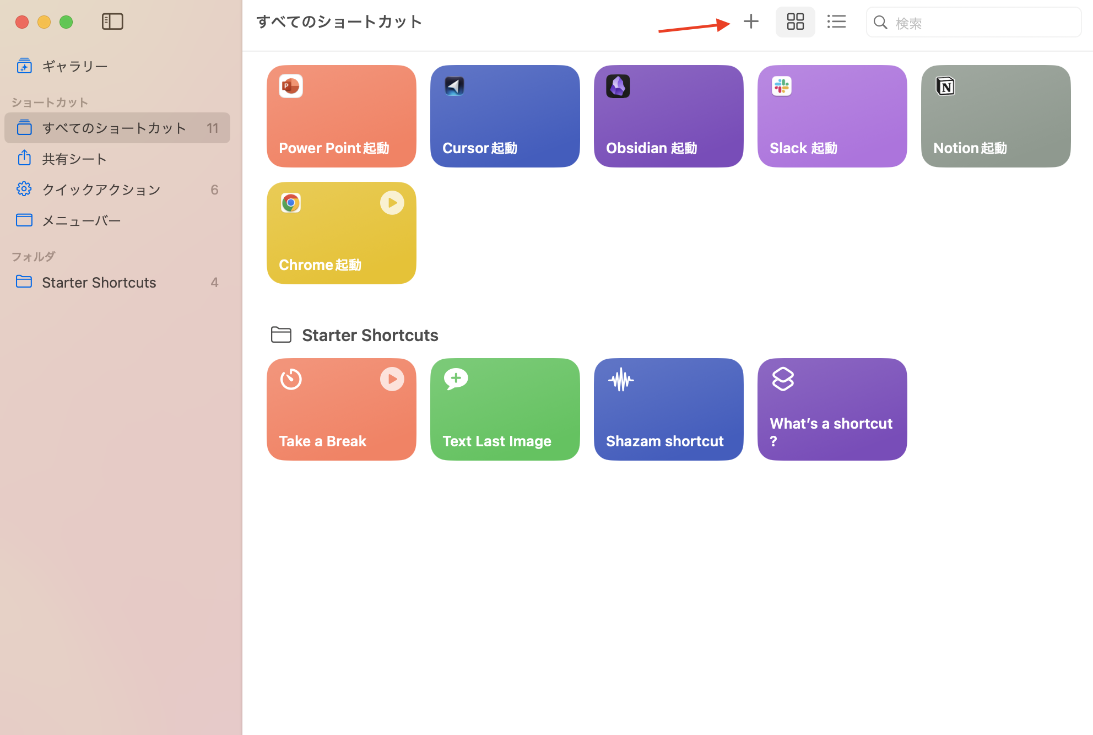Click the Starter Shortcuts section header
This screenshot has height=735, width=1093.
coord(370,335)
